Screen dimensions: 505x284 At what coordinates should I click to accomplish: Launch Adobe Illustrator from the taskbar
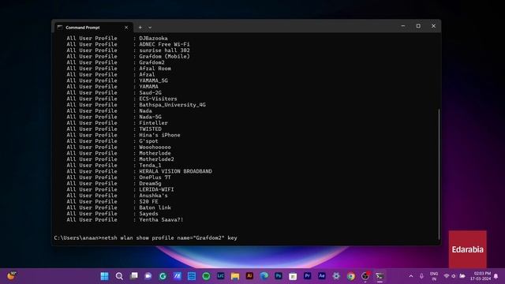click(x=249, y=276)
